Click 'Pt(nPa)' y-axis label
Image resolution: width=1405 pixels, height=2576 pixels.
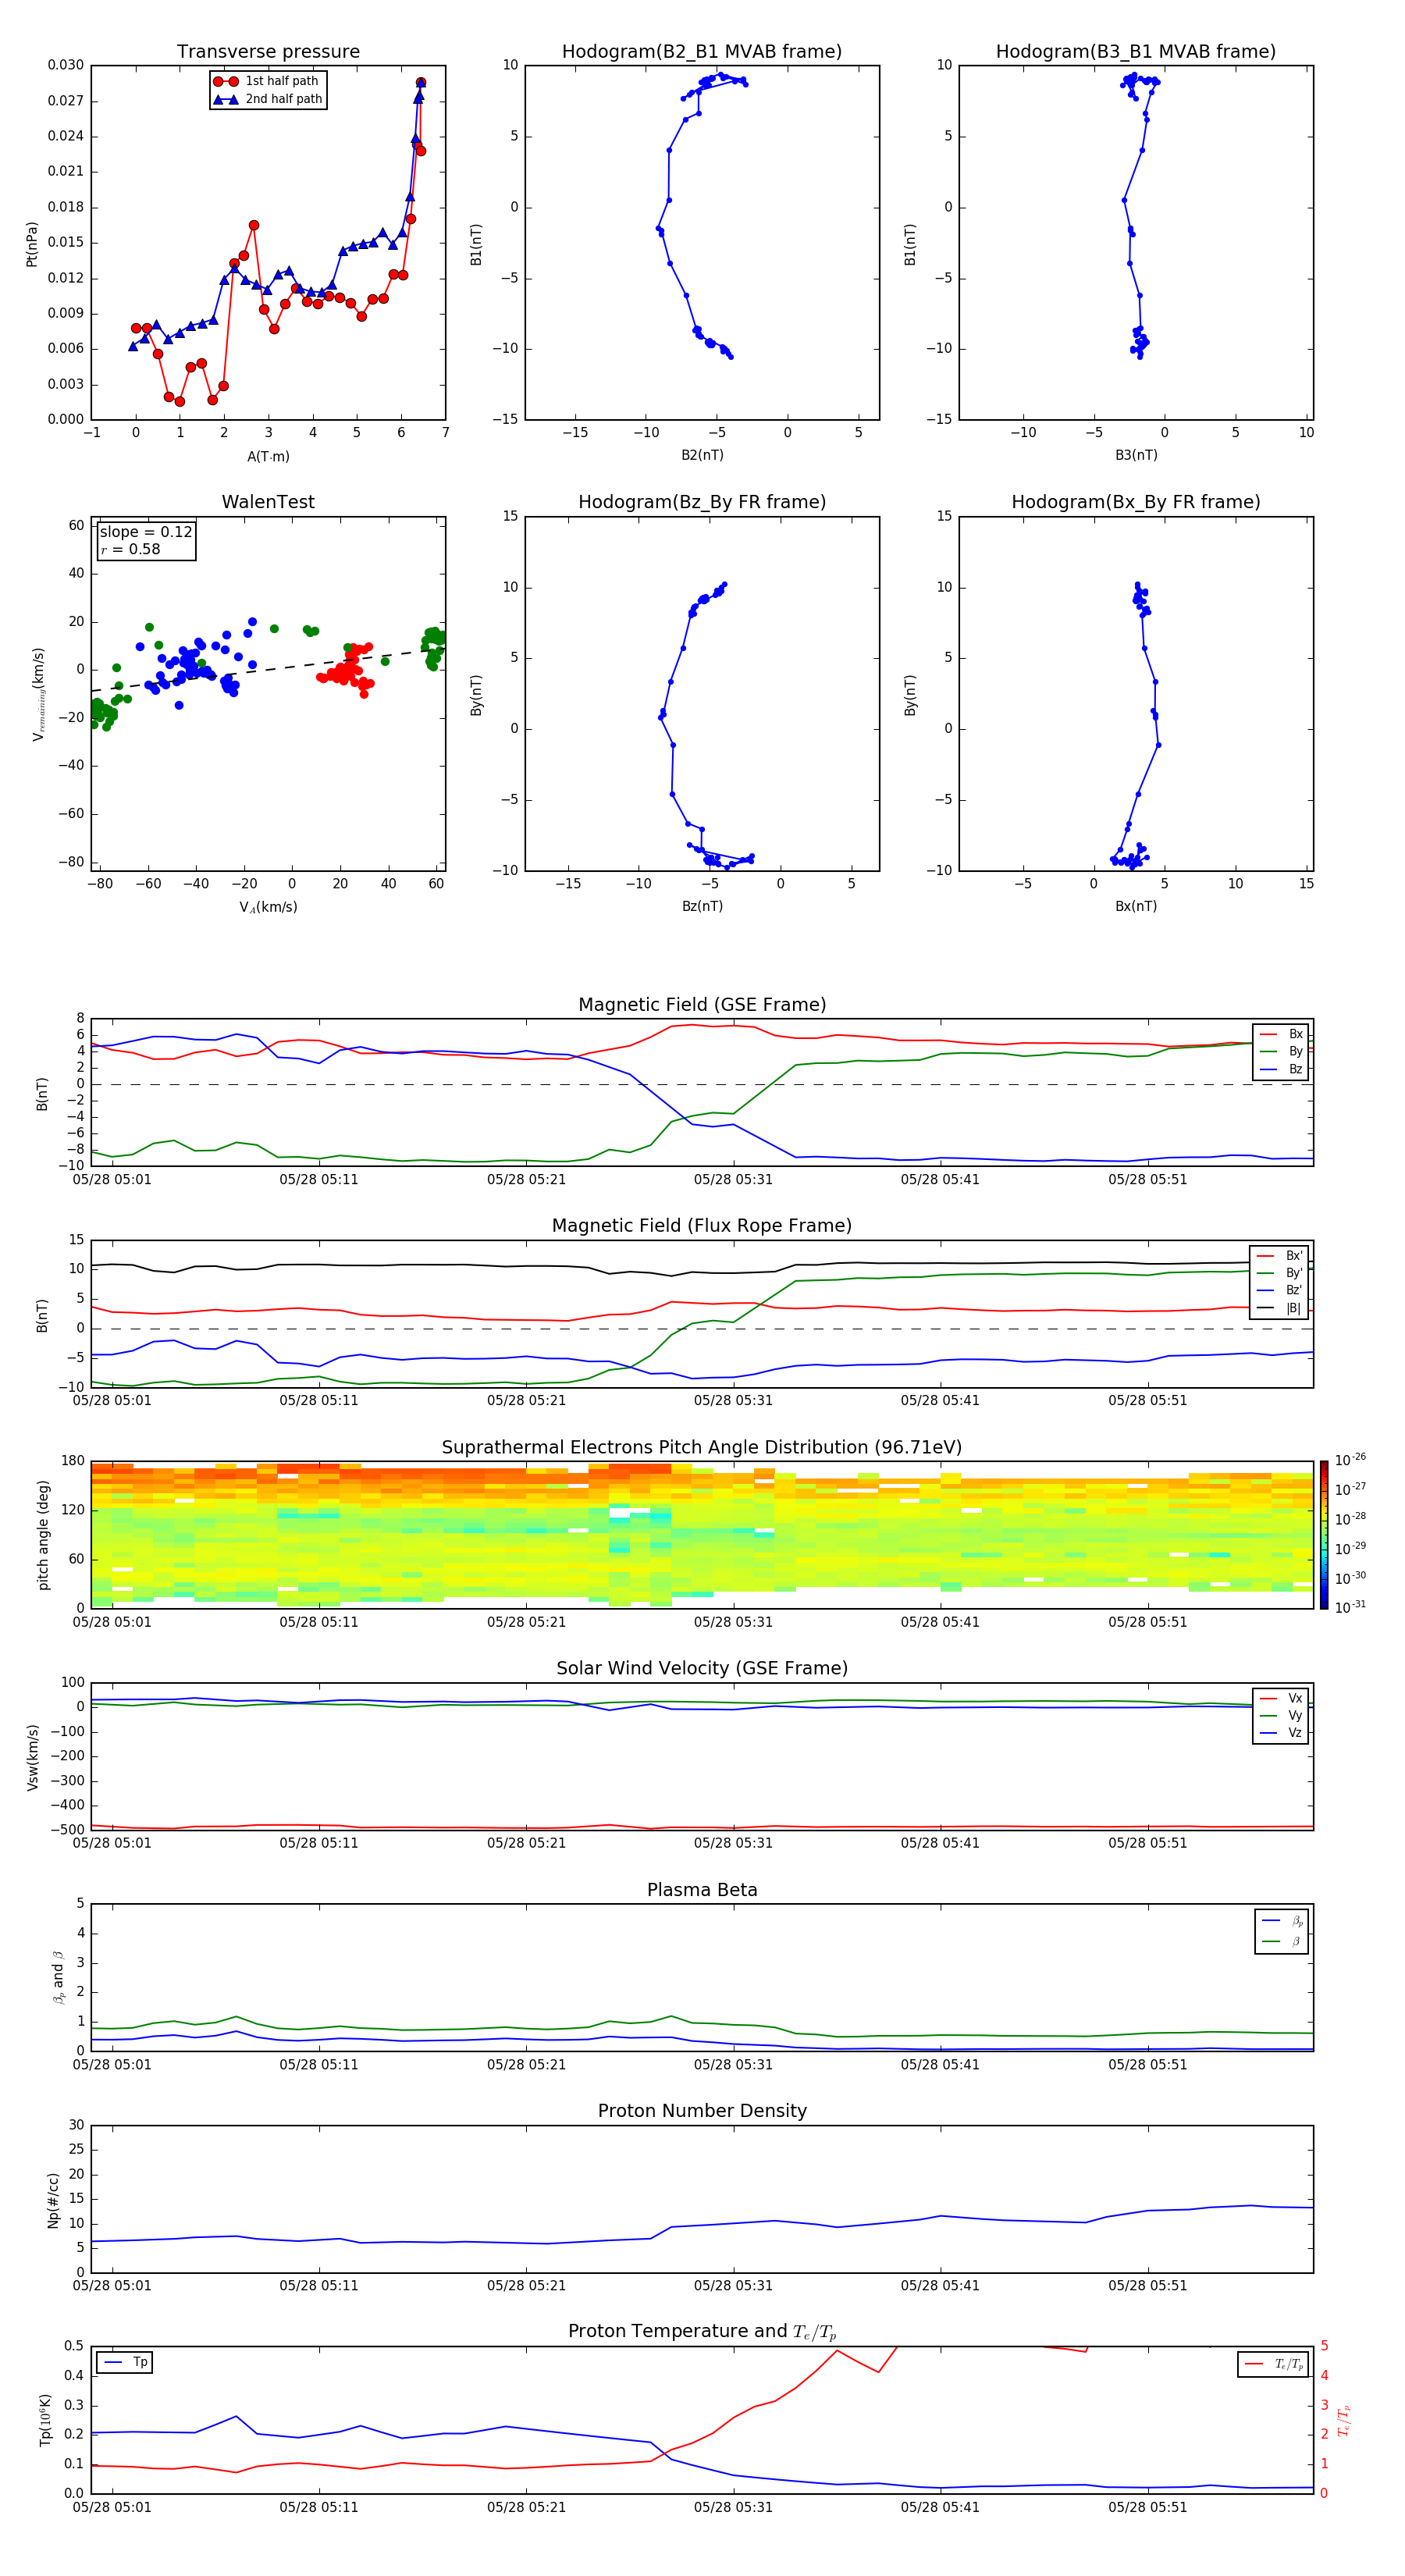point(32,243)
